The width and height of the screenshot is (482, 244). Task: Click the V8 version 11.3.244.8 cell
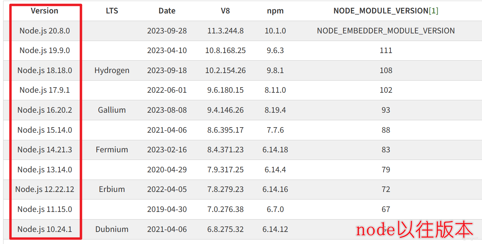click(226, 31)
